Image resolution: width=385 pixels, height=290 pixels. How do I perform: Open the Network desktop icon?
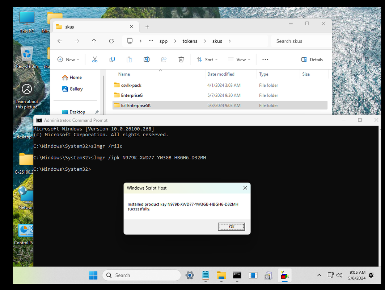click(x=26, y=198)
